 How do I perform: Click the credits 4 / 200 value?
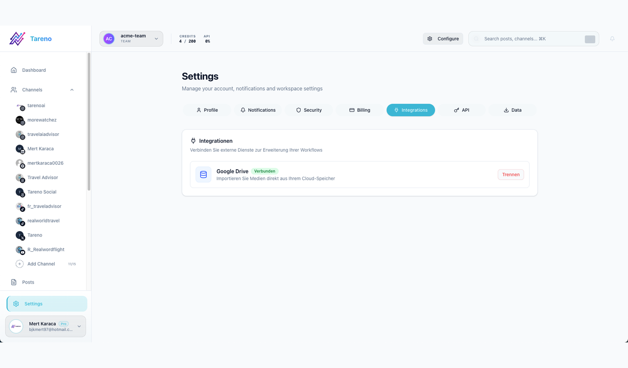188,41
